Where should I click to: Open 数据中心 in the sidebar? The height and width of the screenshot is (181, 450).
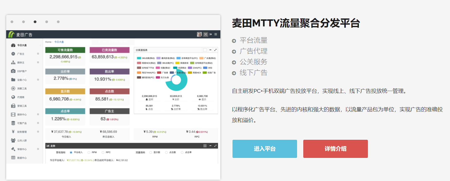22,158
